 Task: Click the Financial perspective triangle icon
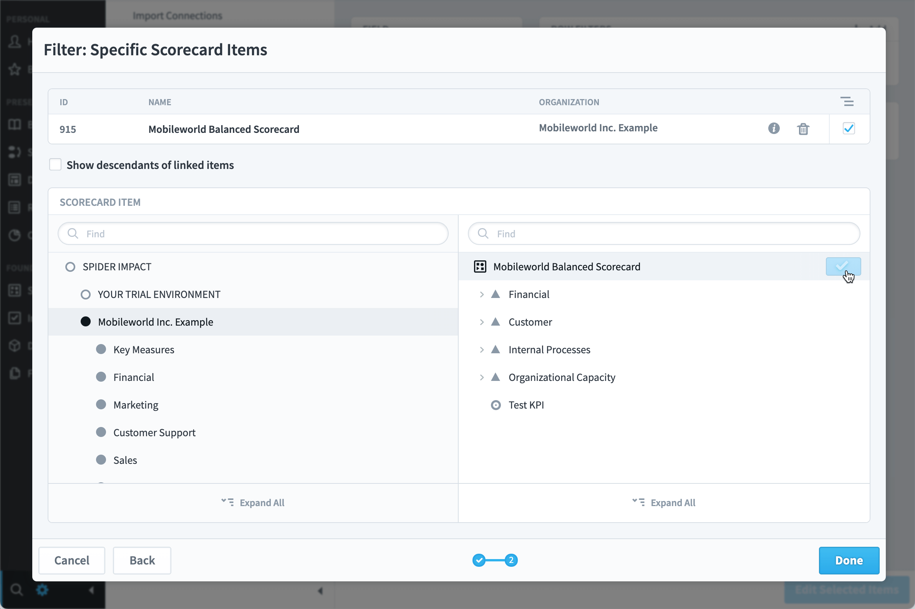(x=496, y=294)
